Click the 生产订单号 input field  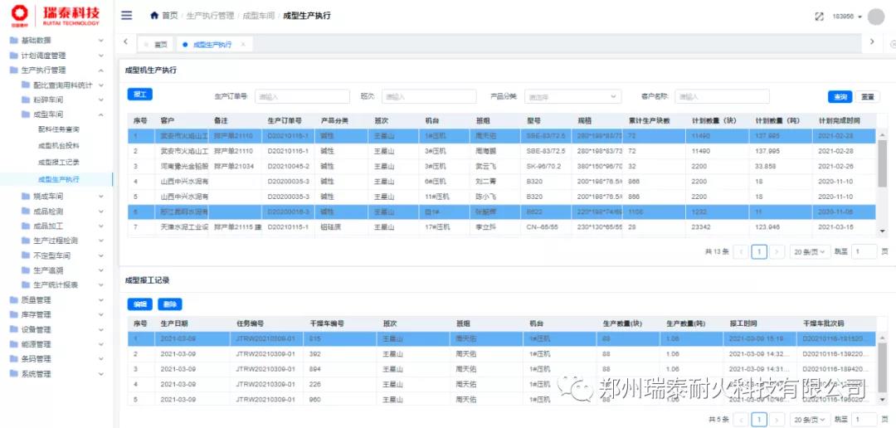click(301, 96)
